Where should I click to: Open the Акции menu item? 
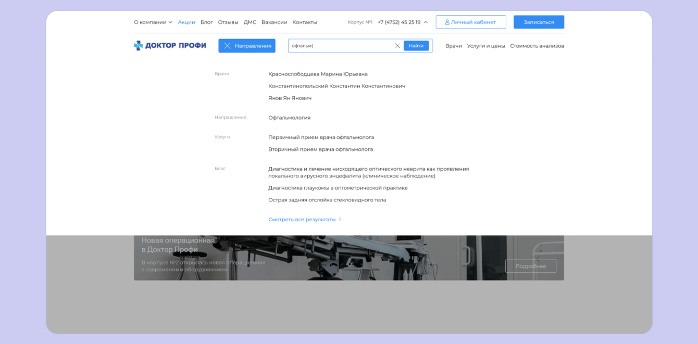[186, 22]
